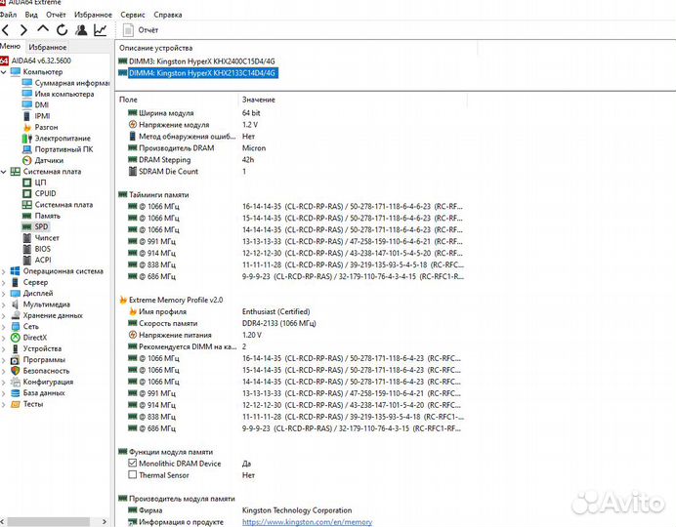Select the Имя компьютера icon

tap(27, 94)
